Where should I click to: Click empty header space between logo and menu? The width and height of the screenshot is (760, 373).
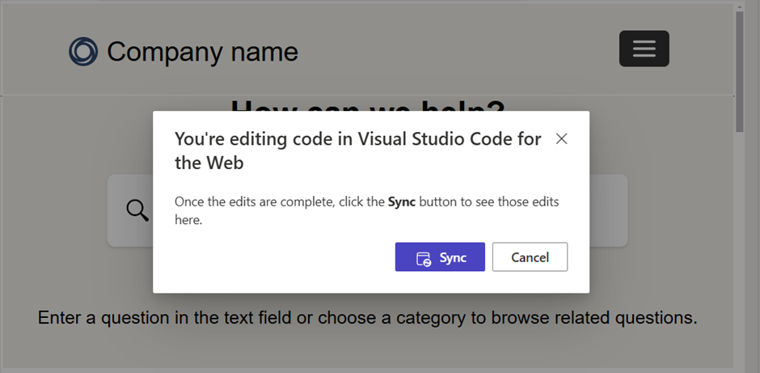click(453, 52)
